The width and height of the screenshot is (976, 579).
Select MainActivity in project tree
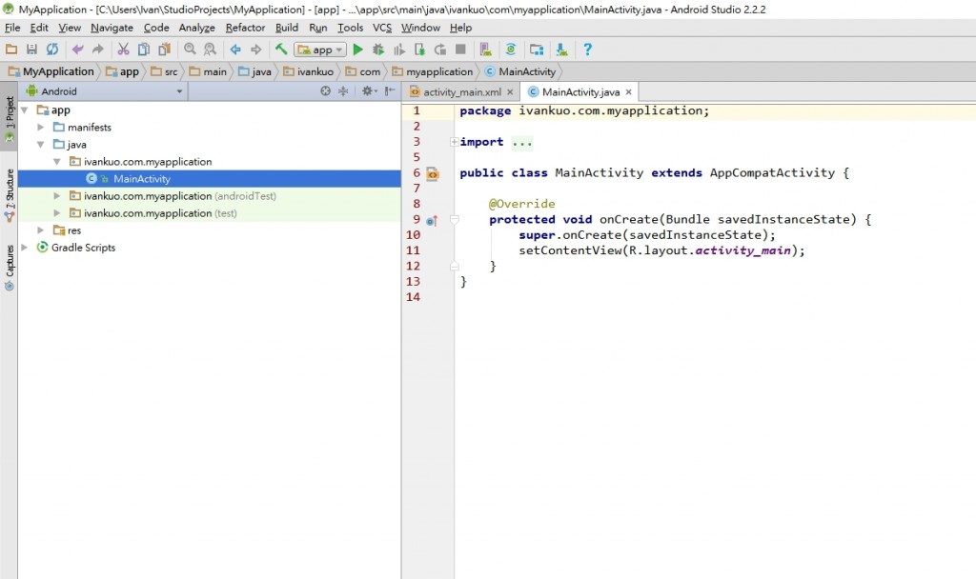pos(141,178)
